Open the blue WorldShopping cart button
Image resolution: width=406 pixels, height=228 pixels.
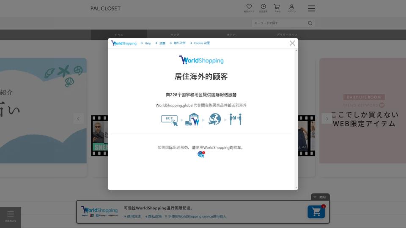(x=316, y=212)
